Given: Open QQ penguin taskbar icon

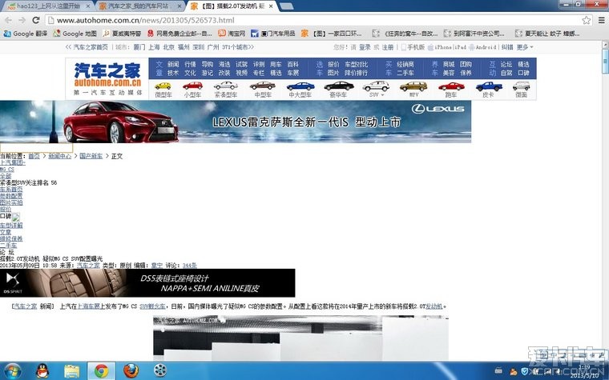Looking at the screenshot, I should click(x=42, y=371).
